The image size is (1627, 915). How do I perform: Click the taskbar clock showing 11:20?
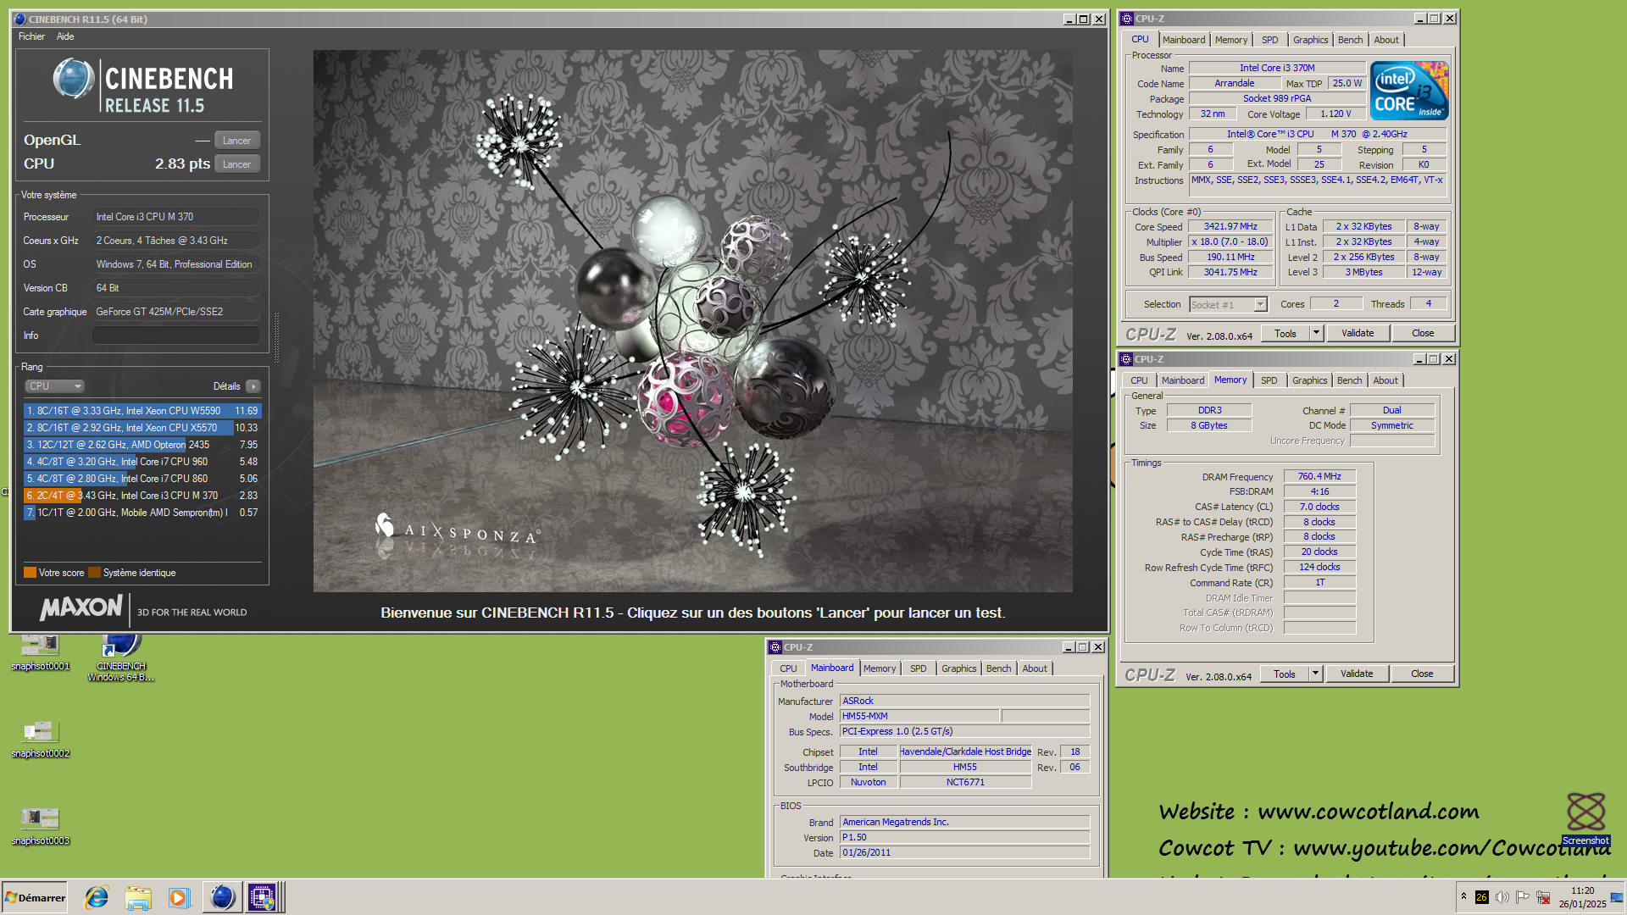tap(1582, 897)
